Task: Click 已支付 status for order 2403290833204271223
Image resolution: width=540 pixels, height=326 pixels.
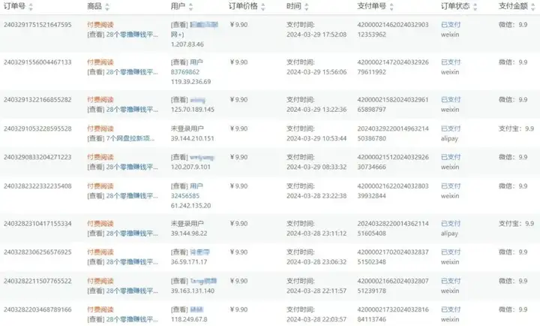Action: click(x=451, y=157)
